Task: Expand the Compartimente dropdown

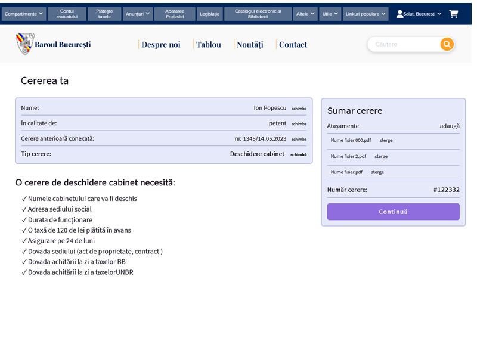Action: pyautogui.click(x=24, y=14)
